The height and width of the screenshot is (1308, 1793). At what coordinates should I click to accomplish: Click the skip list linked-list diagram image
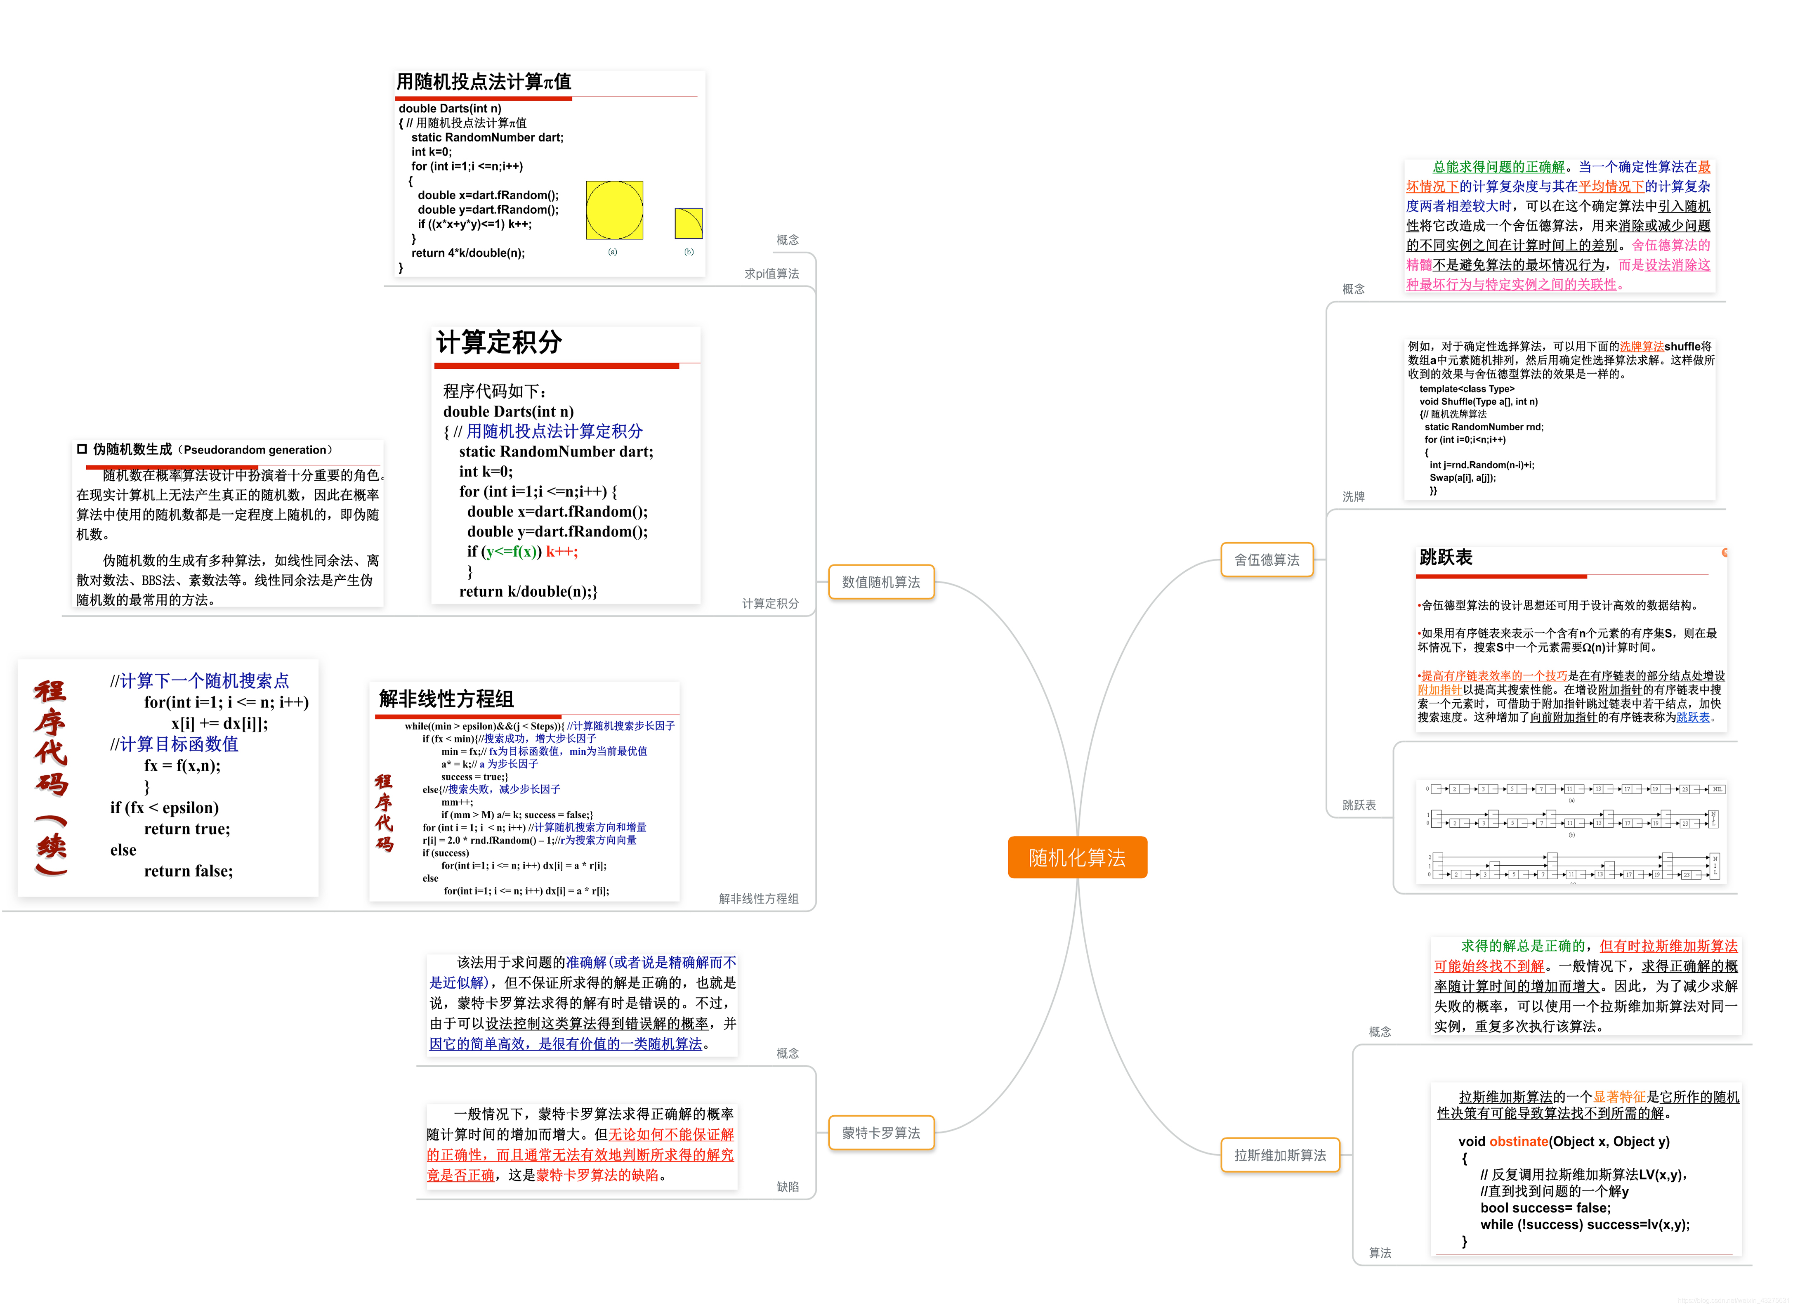(x=1571, y=832)
